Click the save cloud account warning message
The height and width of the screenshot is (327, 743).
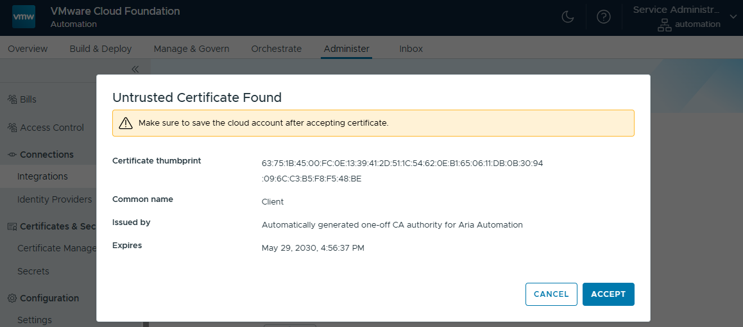click(x=264, y=123)
